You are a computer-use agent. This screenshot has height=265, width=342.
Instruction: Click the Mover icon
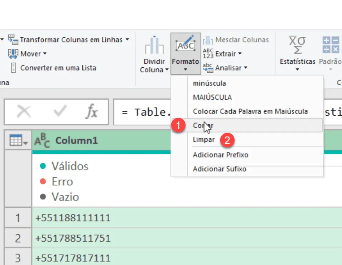point(13,54)
